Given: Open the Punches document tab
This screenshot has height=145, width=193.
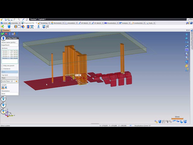Looking at the screenshot, I should 6,30.
